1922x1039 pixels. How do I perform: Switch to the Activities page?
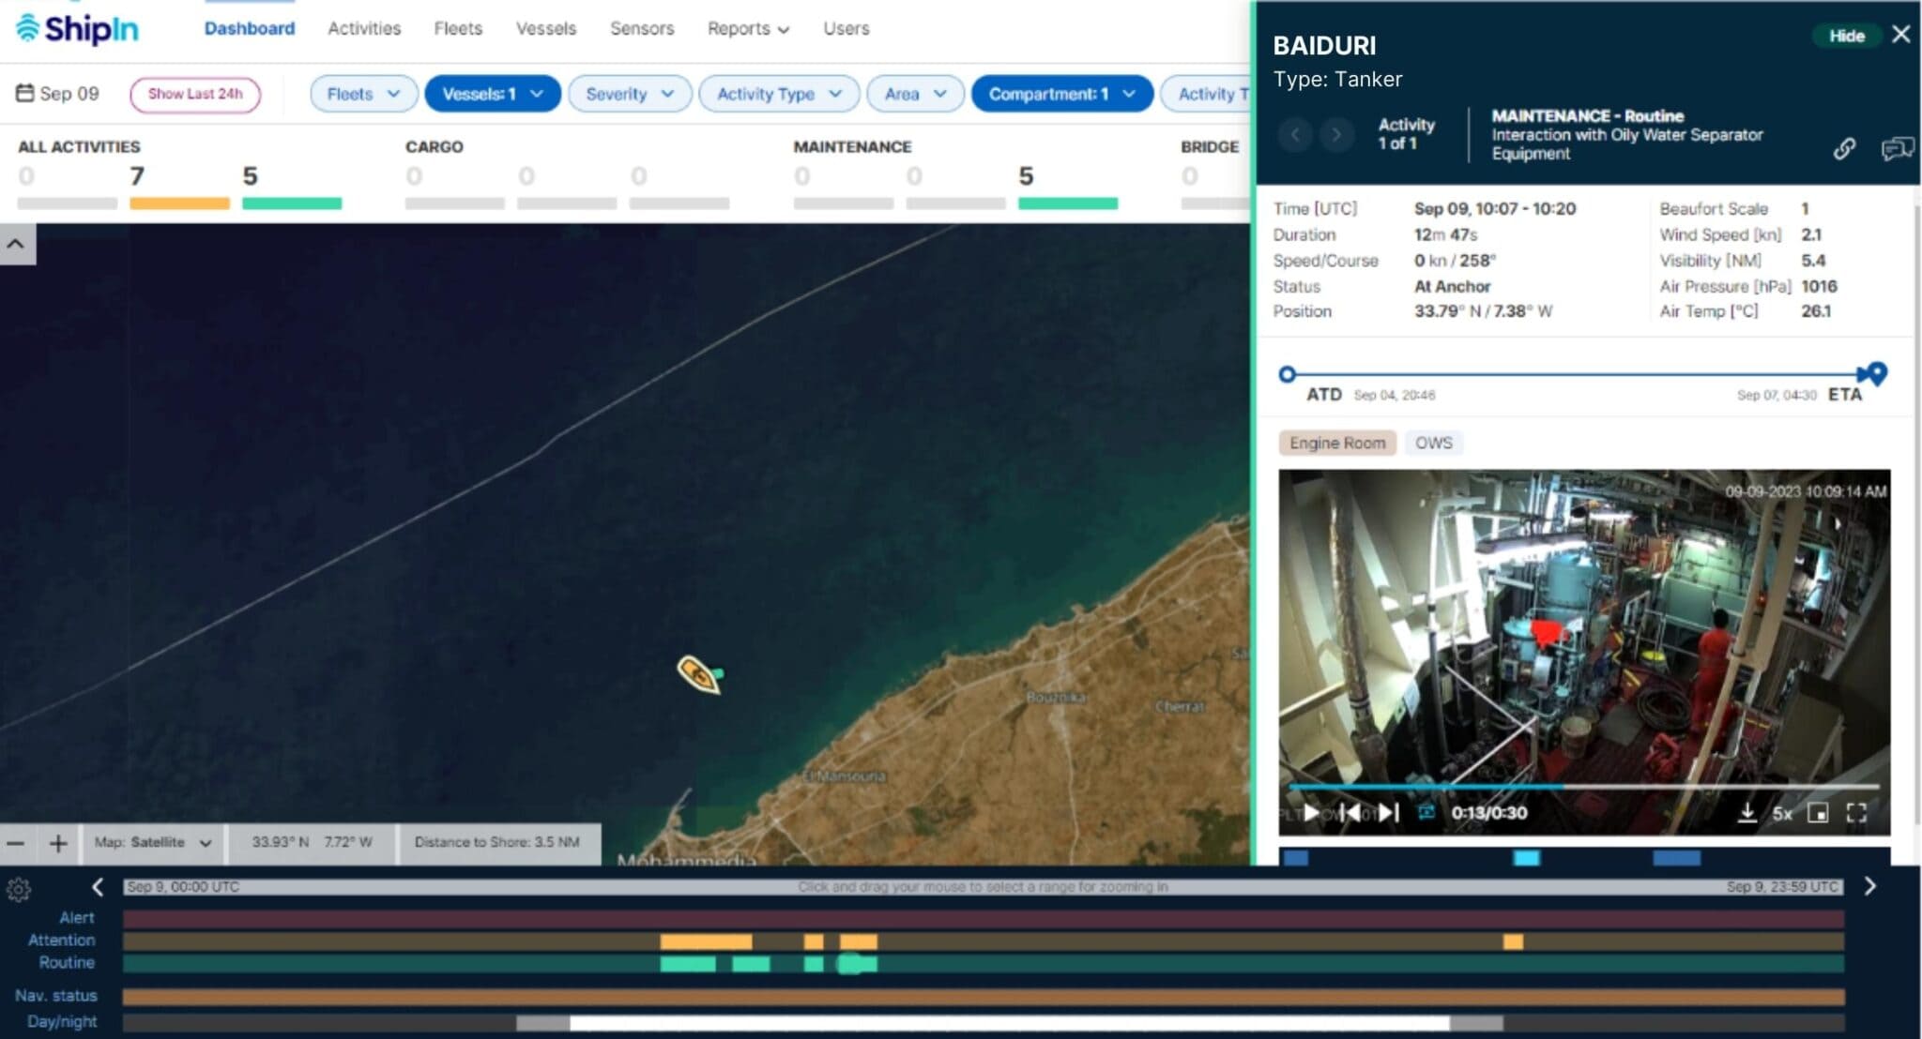point(364,28)
